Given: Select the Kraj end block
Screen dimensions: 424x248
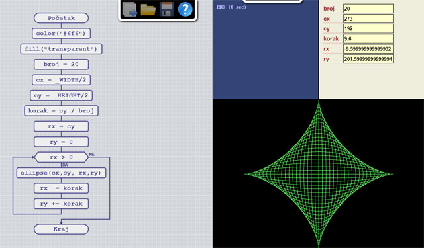Looking at the screenshot, I should tap(62, 229).
